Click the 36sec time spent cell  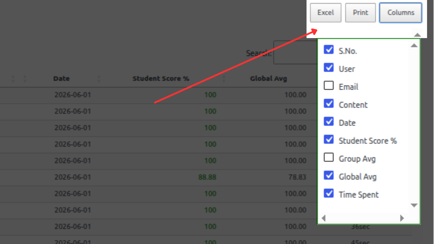tap(360, 227)
